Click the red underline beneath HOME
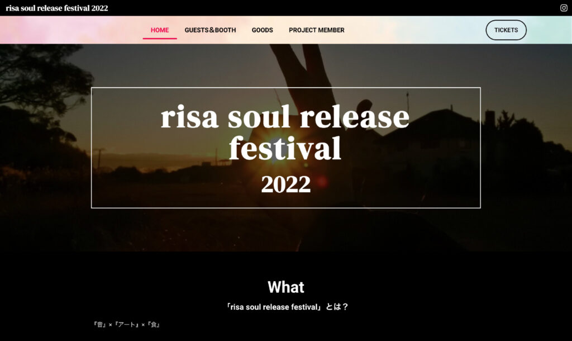572x341 pixels. click(160, 38)
